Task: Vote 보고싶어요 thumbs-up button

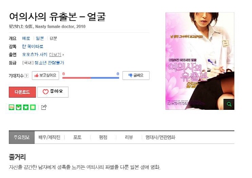Action: 45,75
